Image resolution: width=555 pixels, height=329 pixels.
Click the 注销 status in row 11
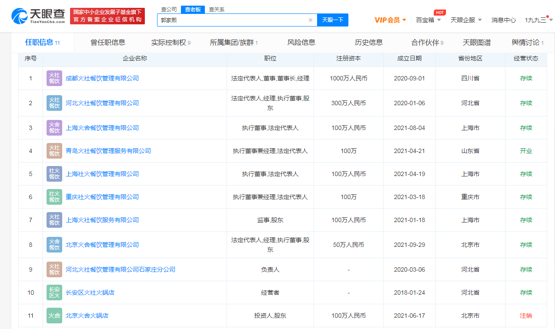[526, 316]
